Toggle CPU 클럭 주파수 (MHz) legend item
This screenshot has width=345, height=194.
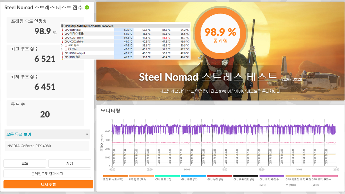[x=272, y=181]
